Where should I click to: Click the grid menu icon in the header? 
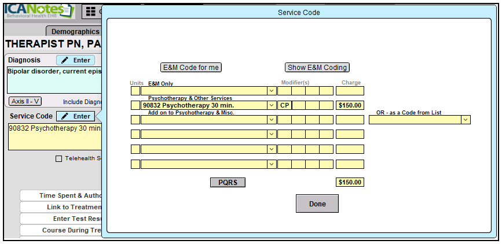[x=90, y=11]
